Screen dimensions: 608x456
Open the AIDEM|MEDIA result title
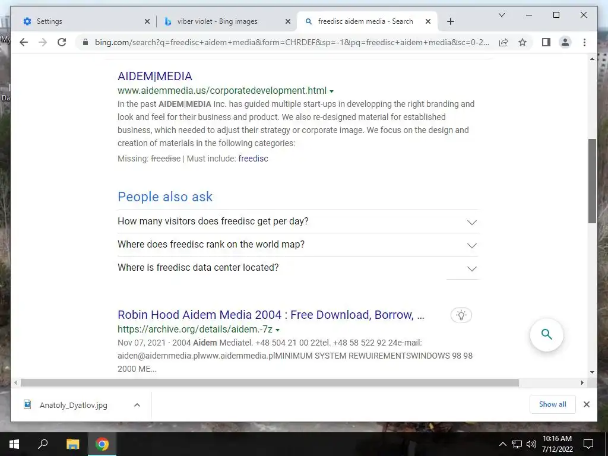point(155,76)
